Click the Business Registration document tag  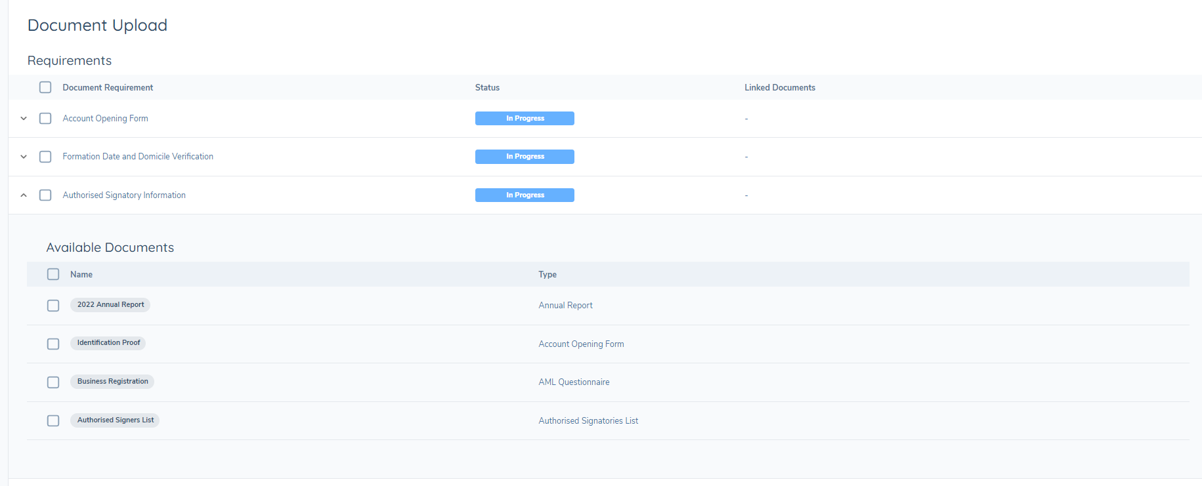(112, 382)
